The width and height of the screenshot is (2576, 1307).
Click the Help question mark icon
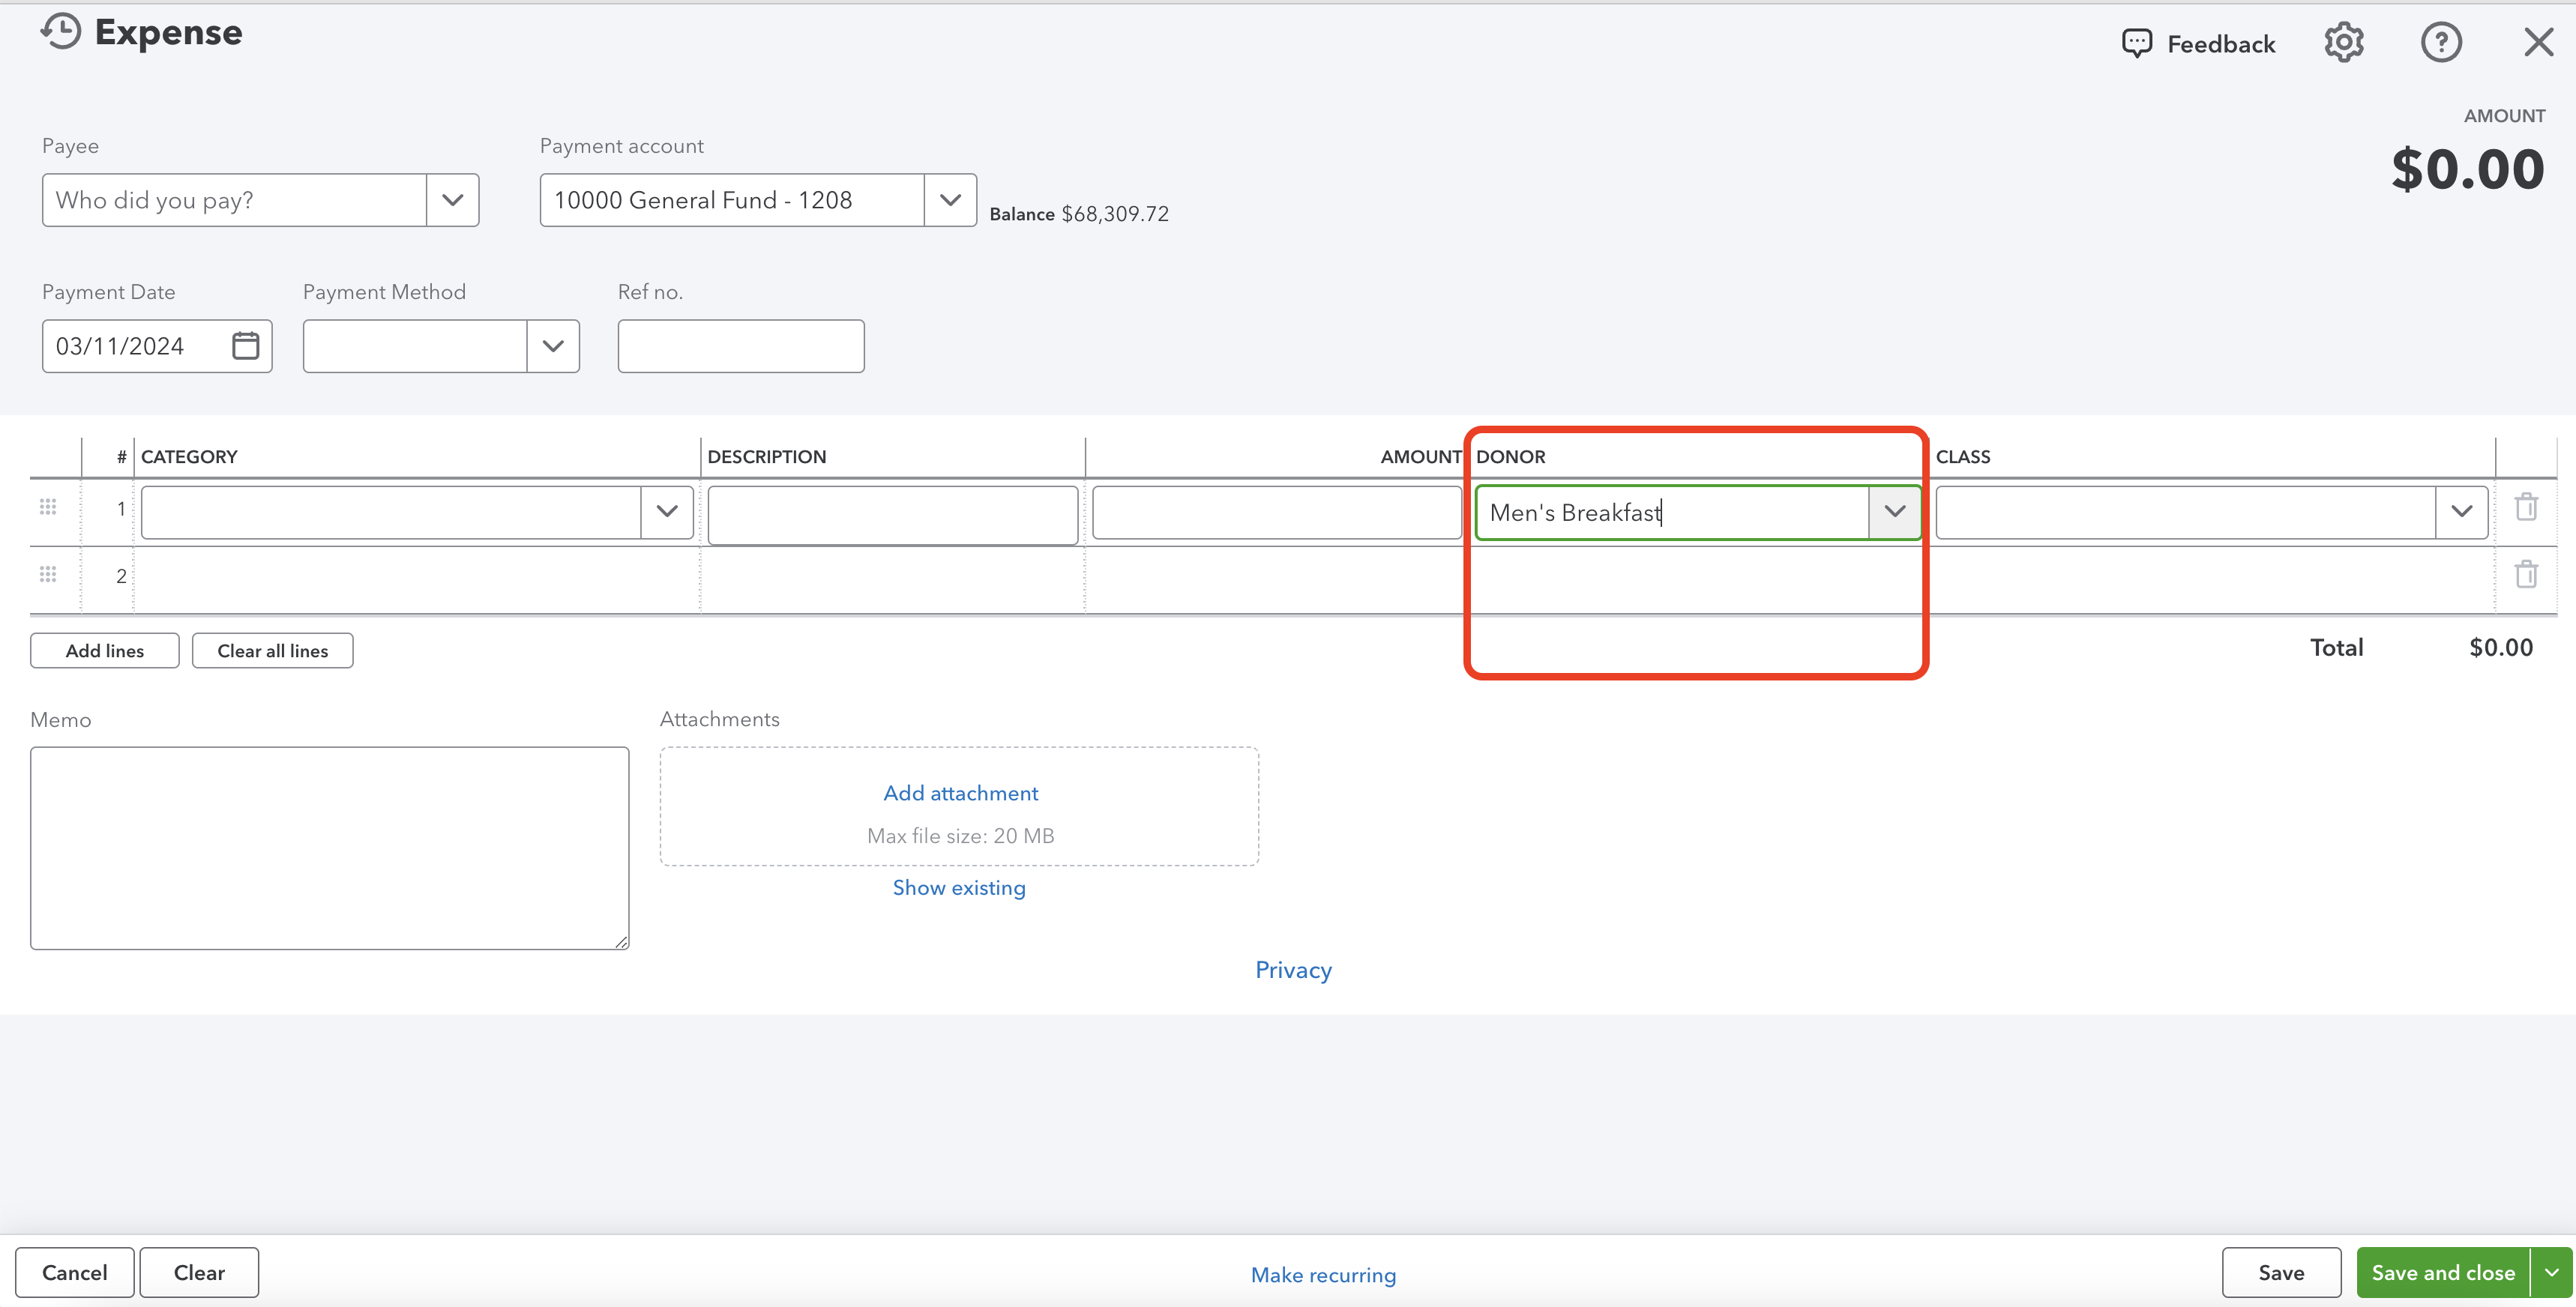pyautogui.click(x=2440, y=42)
